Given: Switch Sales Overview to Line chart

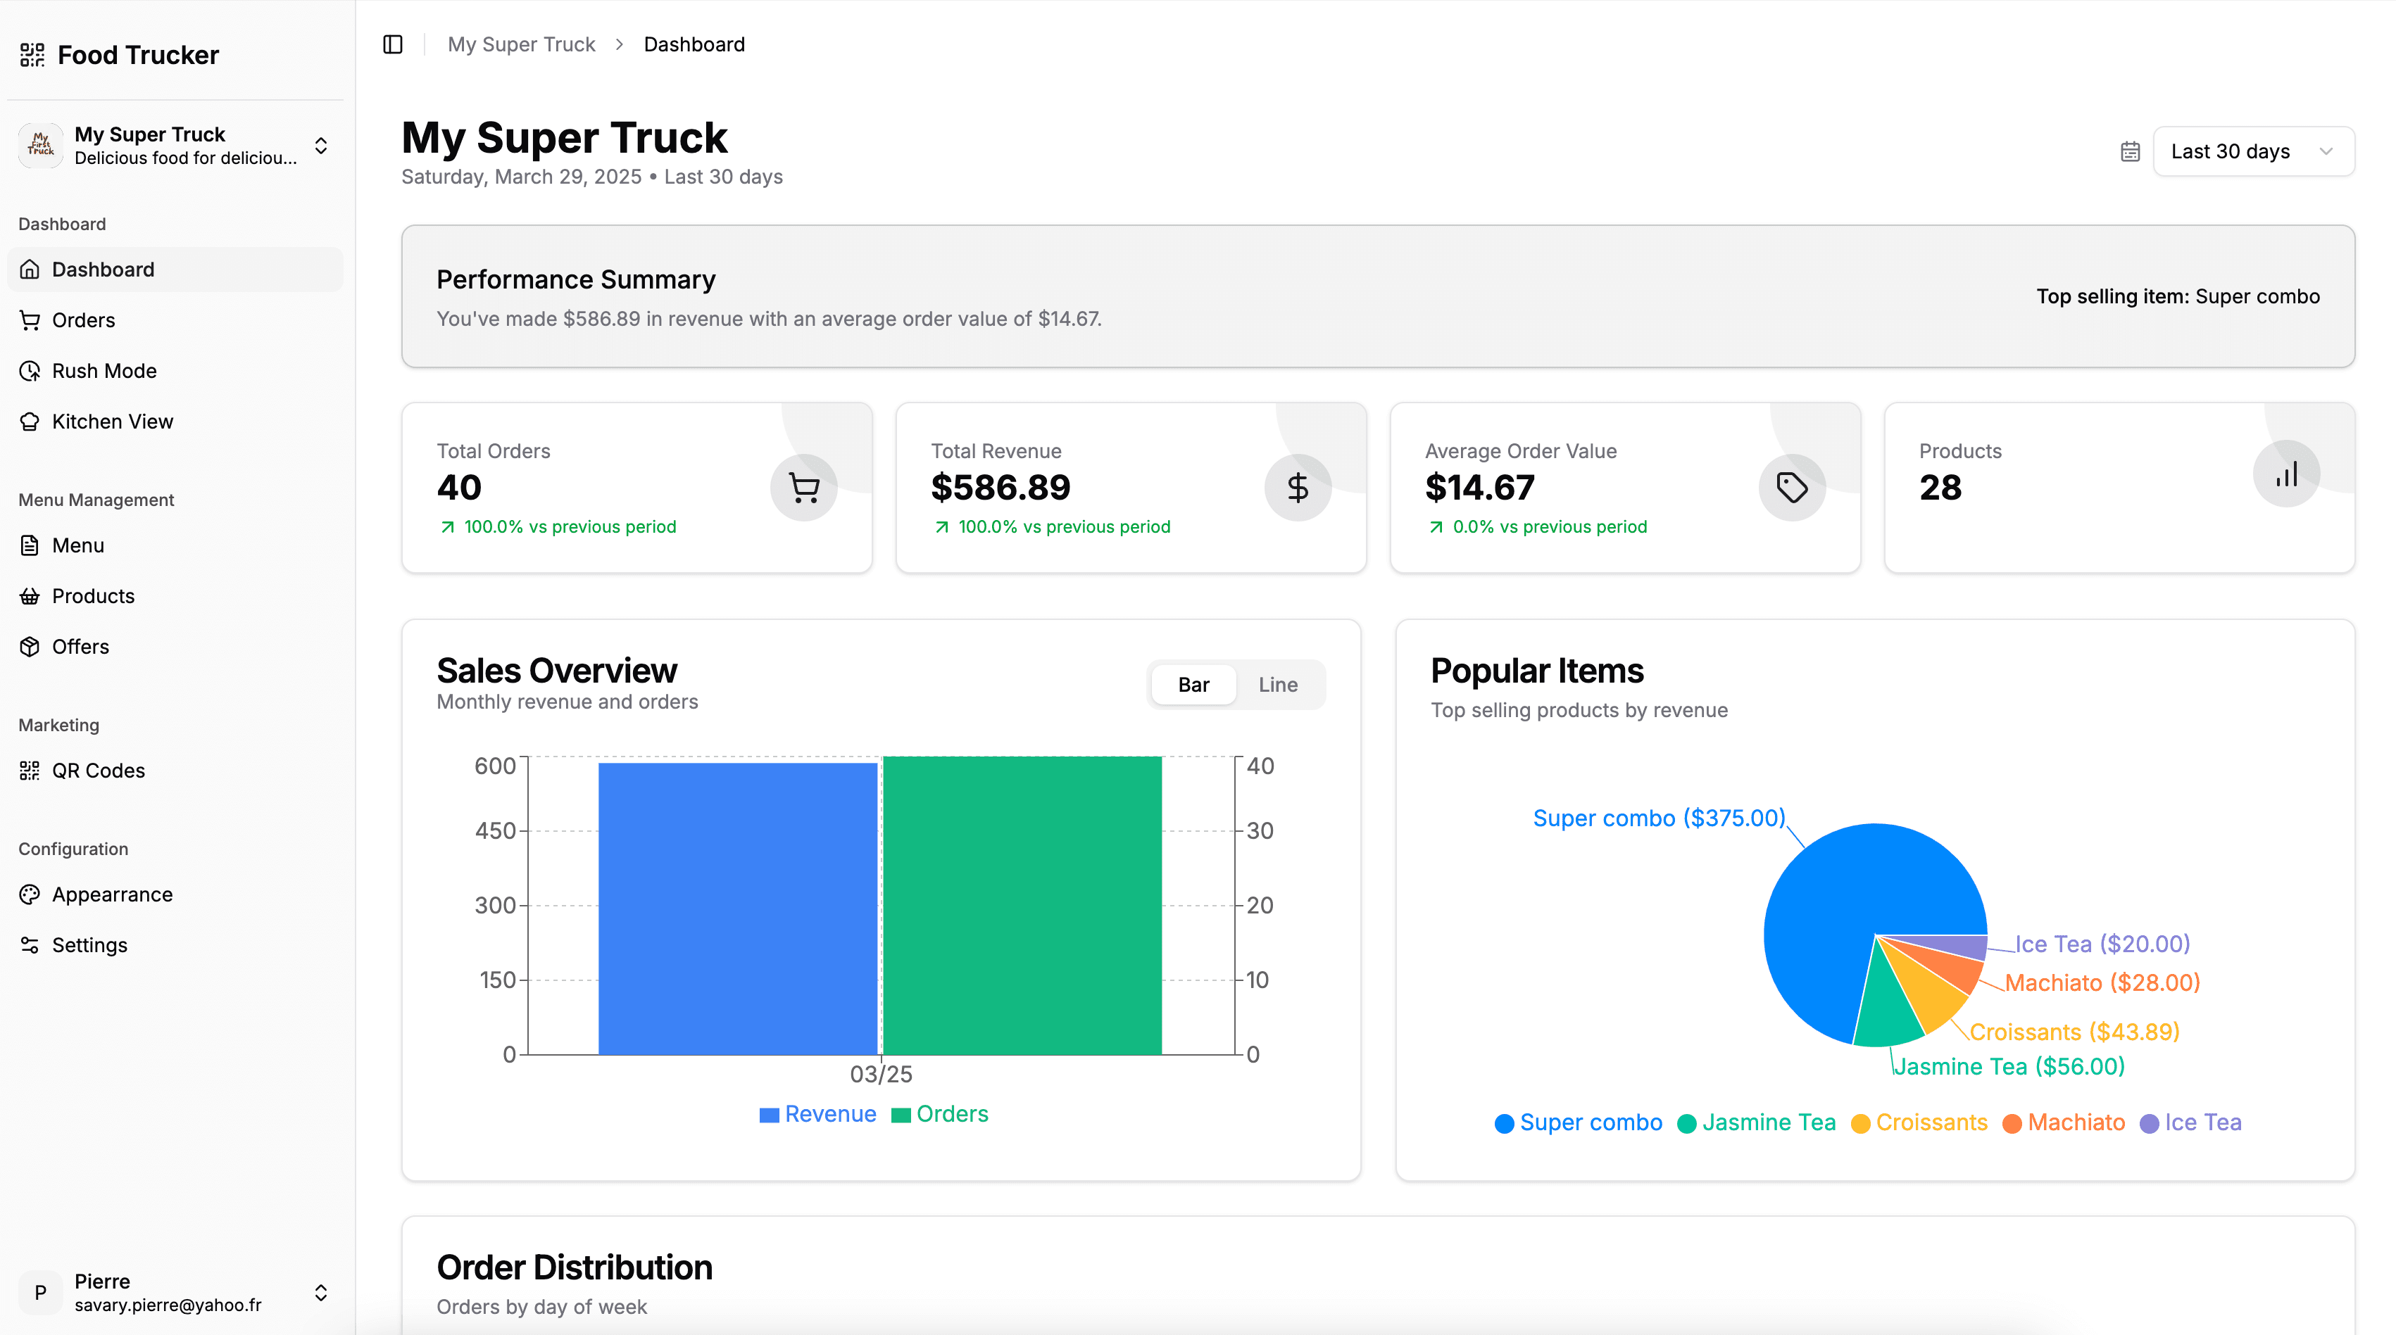Looking at the screenshot, I should (x=1278, y=684).
